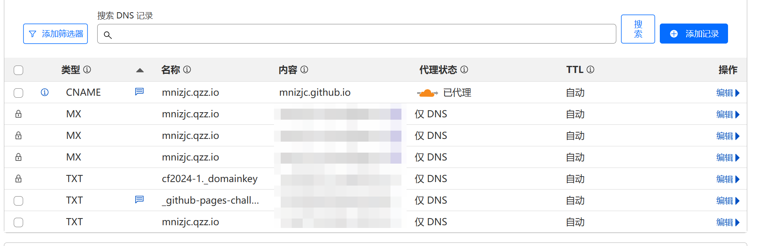This screenshot has height=246, width=759.
Task: Expand 编辑 for the CNAME record
Action: pyautogui.click(x=728, y=93)
